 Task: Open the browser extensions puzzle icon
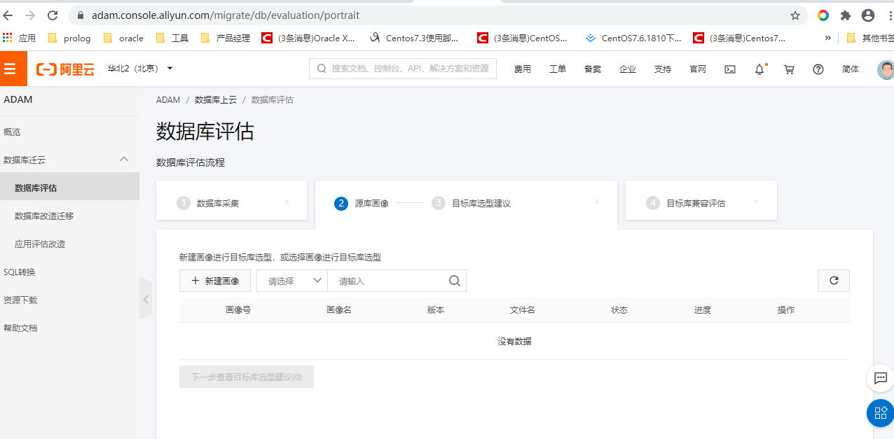point(846,15)
